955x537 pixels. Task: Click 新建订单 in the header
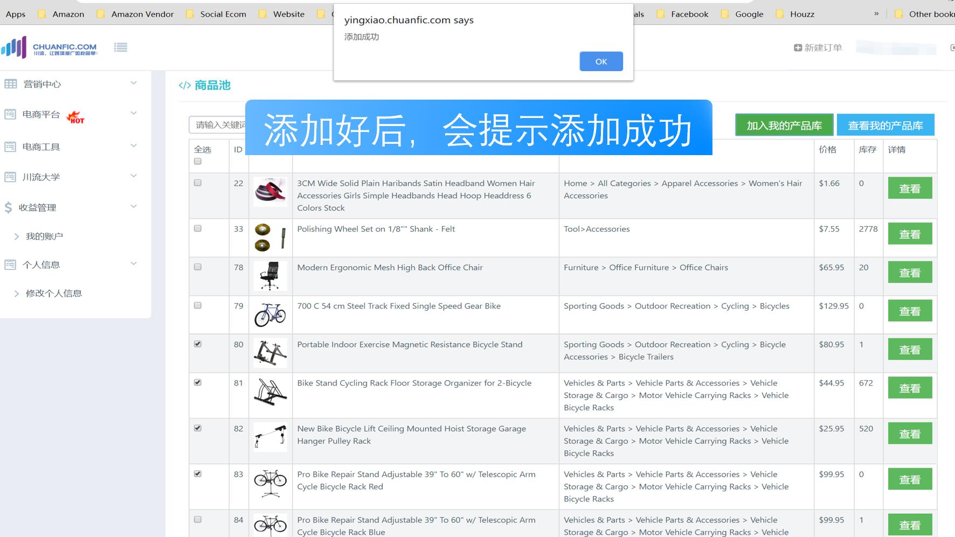coord(818,48)
